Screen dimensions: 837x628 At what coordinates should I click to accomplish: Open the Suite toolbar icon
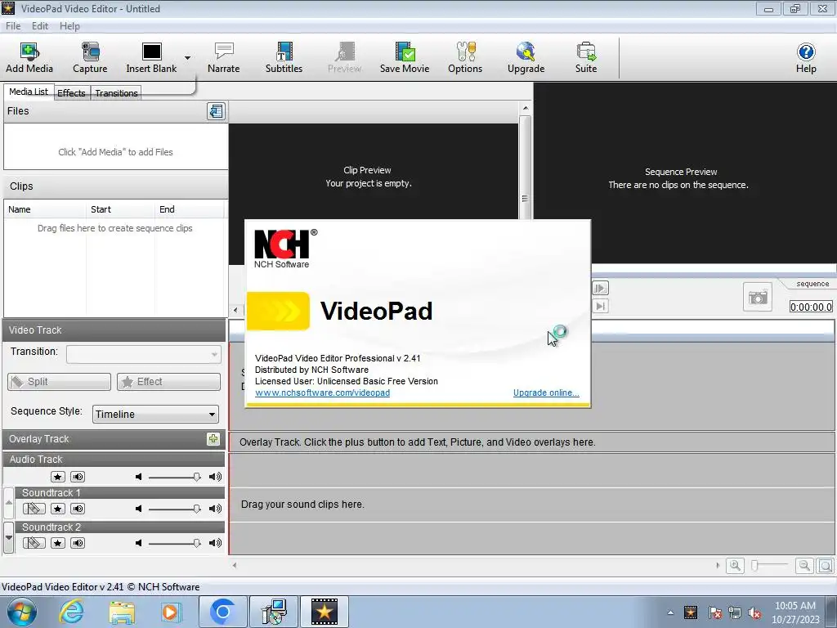[x=586, y=58]
